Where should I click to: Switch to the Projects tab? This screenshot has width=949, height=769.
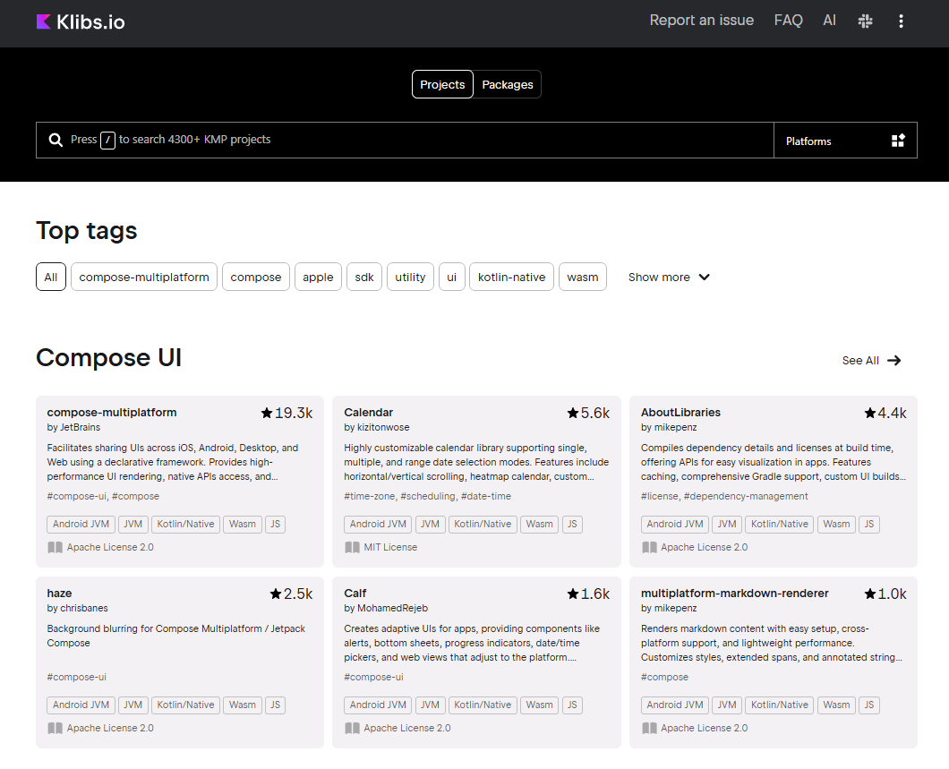pyautogui.click(x=442, y=85)
